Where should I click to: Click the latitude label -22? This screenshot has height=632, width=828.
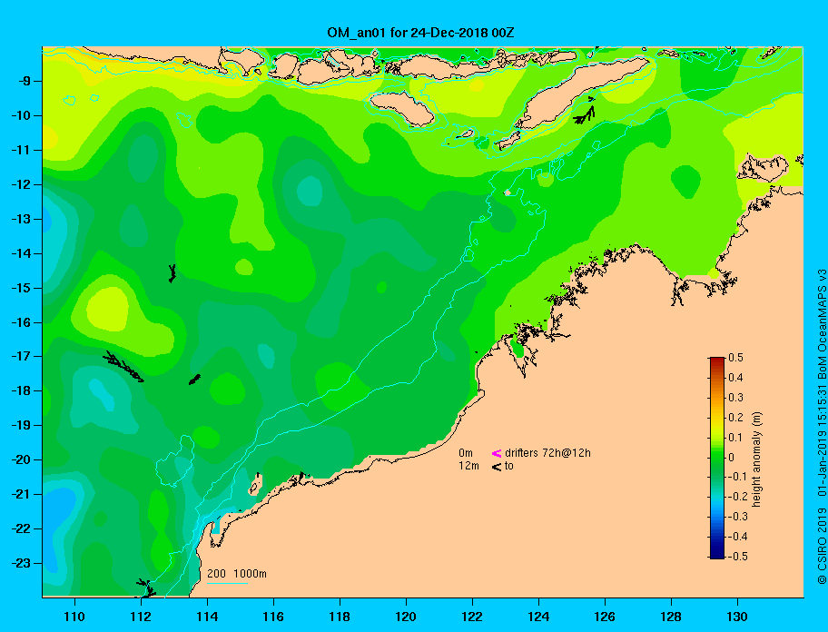22,528
